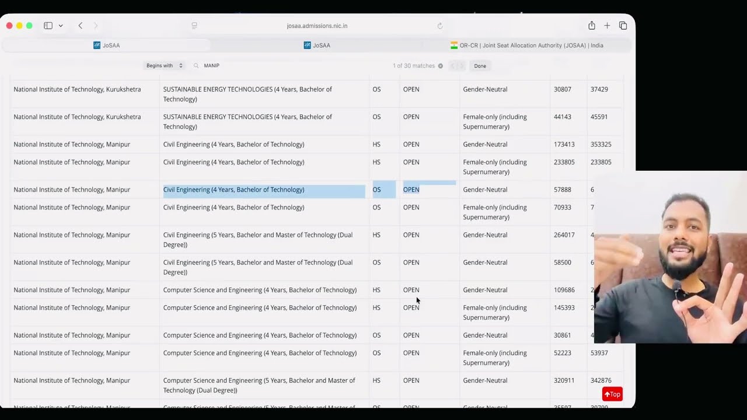Click the opening rank 70933 cell

pyautogui.click(x=563, y=207)
